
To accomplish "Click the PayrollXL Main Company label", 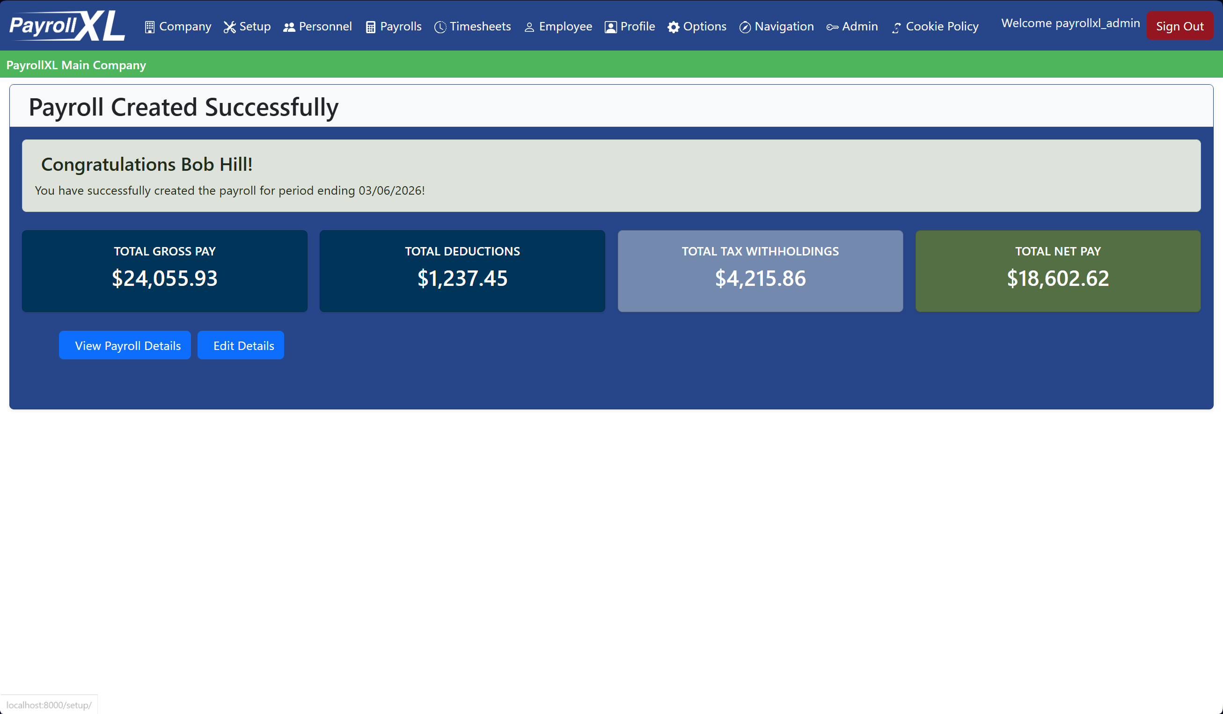I will (x=76, y=65).
